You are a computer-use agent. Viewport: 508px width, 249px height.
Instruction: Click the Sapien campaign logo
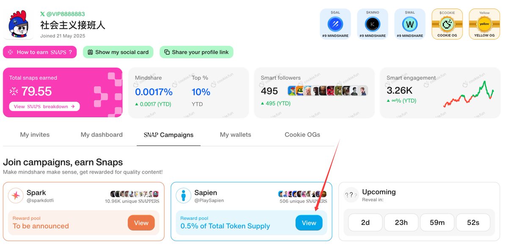click(x=184, y=195)
